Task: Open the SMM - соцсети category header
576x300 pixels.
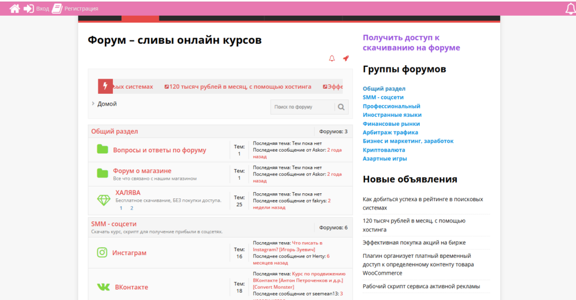Action: [x=114, y=224]
